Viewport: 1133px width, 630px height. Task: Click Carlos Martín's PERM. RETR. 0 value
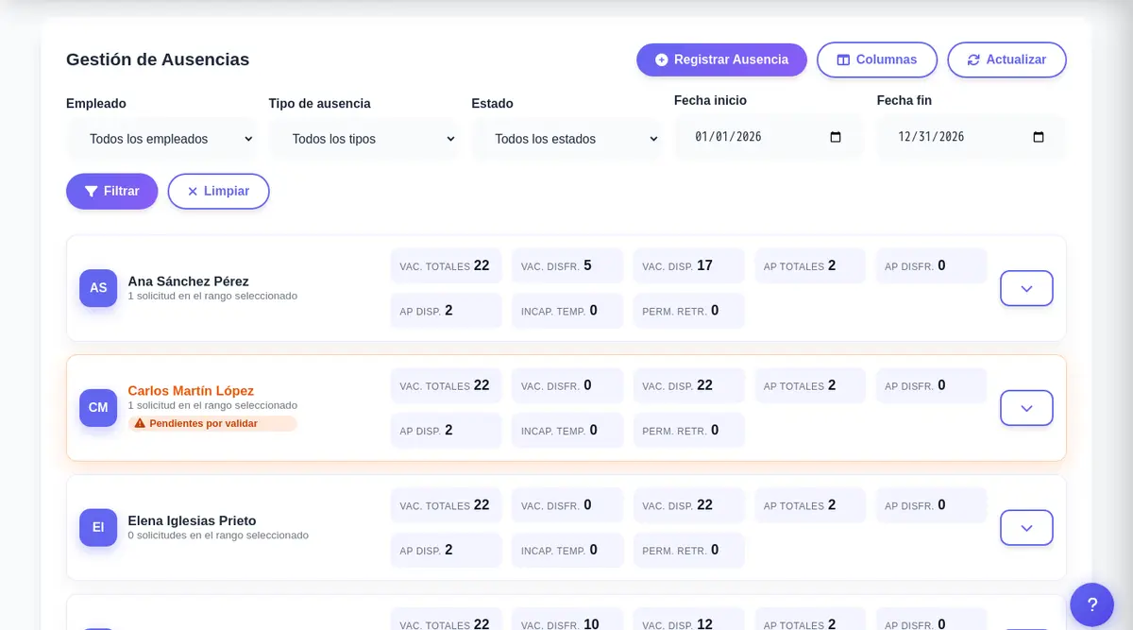[x=688, y=430]
